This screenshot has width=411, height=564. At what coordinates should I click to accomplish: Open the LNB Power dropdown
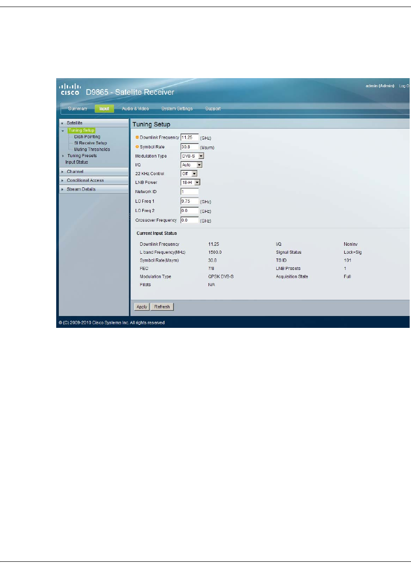[190, 182]
